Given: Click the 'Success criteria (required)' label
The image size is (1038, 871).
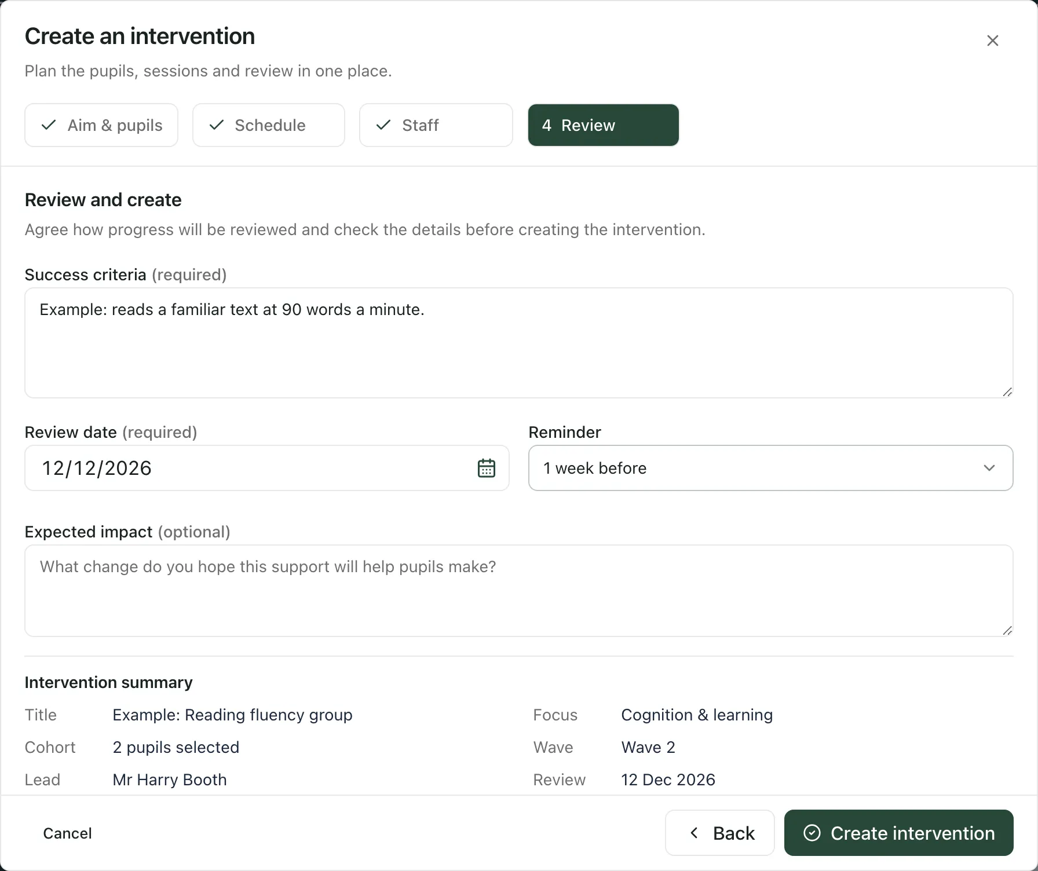Looking at the screenshot, I should (126, 275).
